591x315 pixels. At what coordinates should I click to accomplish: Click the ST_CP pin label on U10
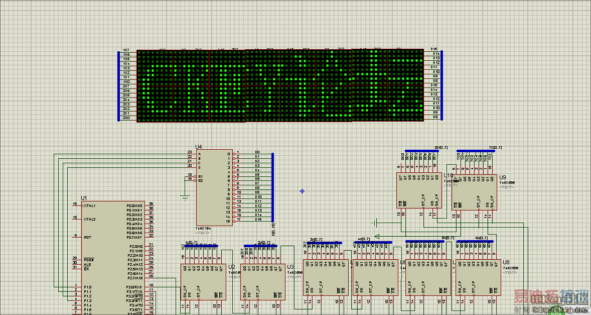click(x=423, y=200)
